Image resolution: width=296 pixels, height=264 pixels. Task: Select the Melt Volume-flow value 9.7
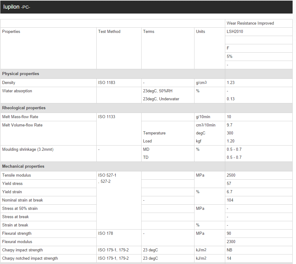point(229,125)
